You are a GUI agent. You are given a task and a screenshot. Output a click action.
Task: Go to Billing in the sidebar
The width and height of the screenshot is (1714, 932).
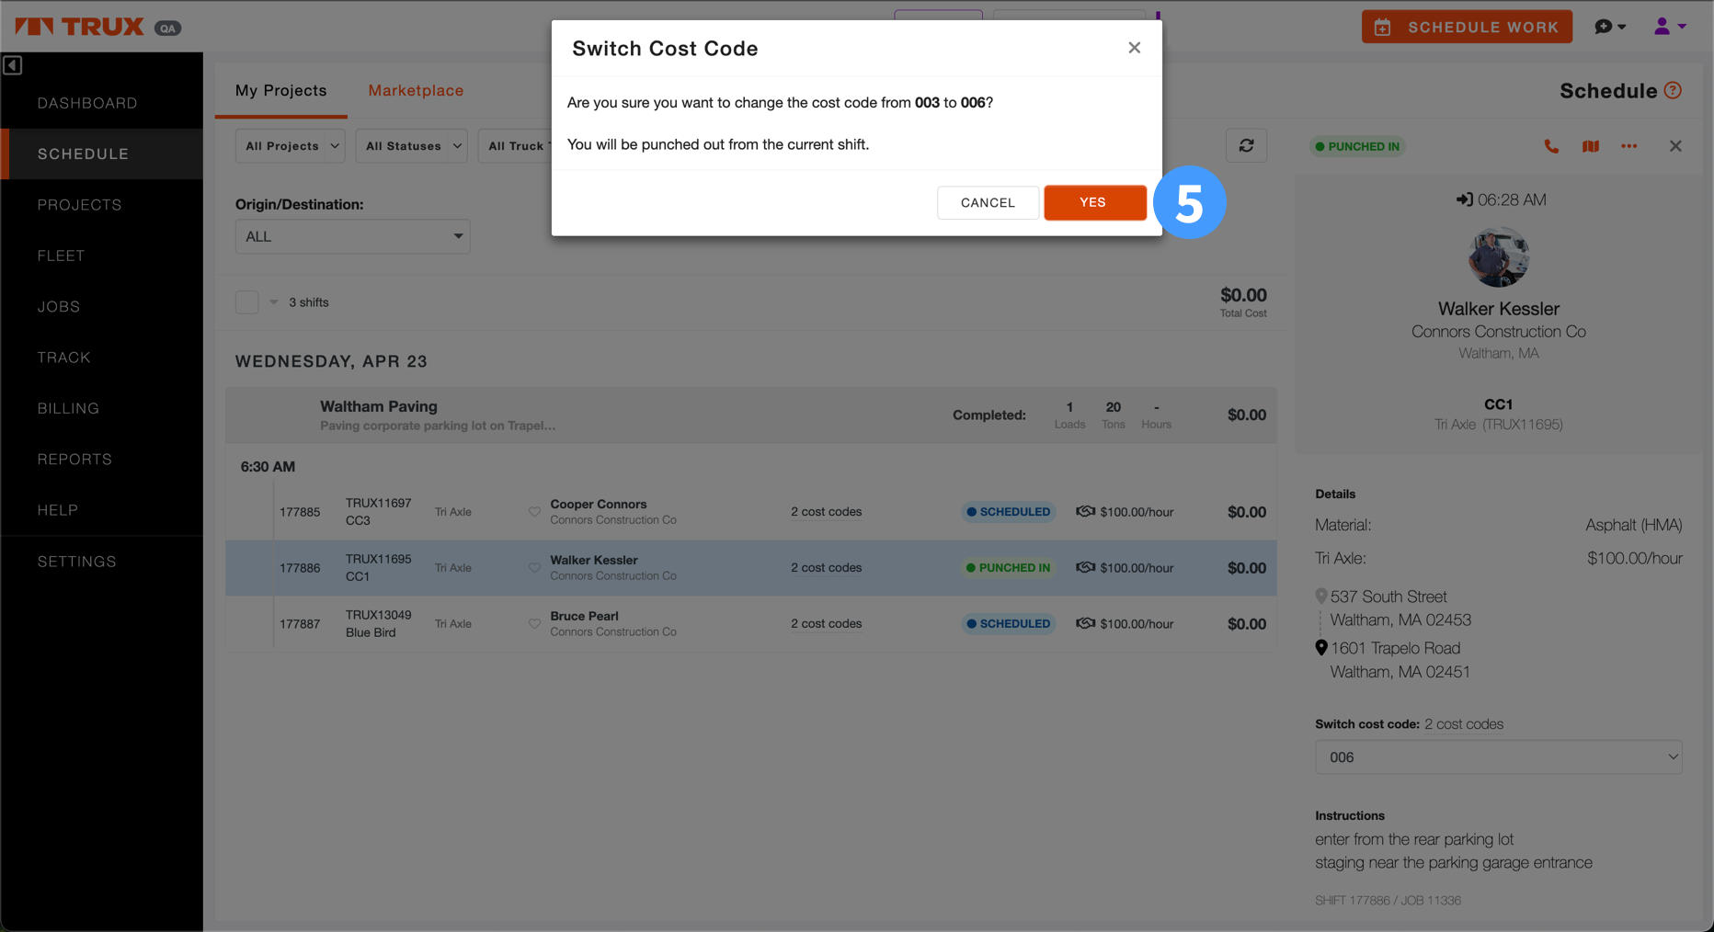click(x=68, y=408)
